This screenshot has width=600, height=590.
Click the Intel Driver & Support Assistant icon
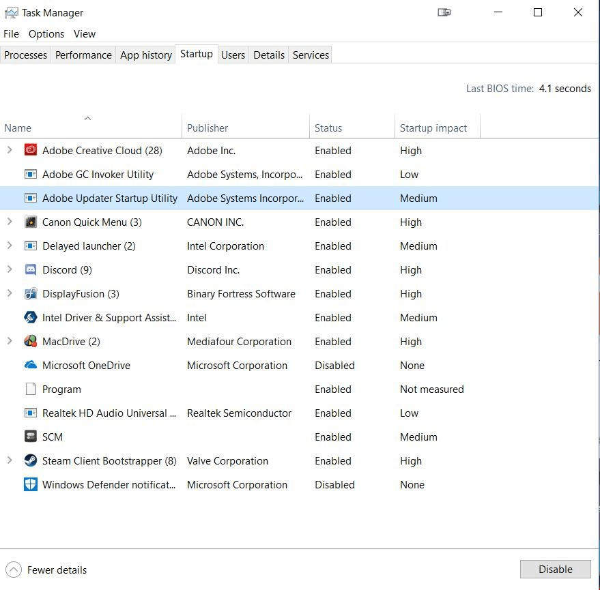(x=30, y=317)
